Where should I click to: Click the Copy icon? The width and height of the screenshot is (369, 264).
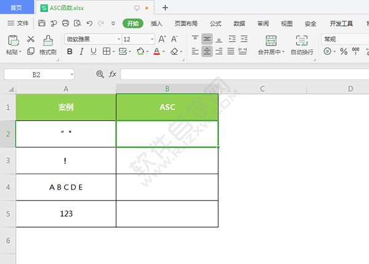coord(31,51)
